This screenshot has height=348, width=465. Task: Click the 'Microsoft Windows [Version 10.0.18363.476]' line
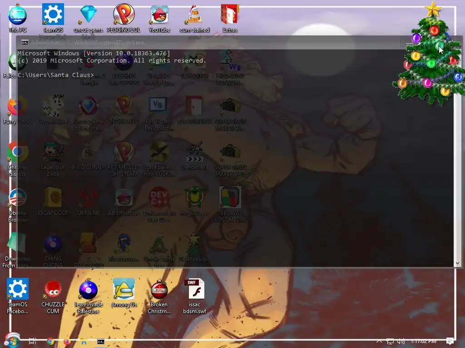tap(94, 53)
